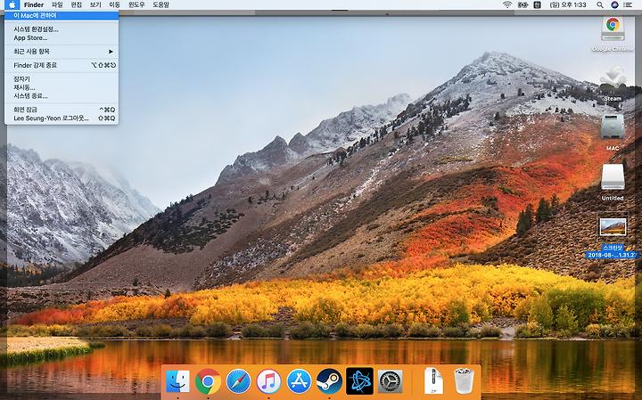Open the Siri icon in menu bar
642x400 pixels.
(x=614, y=5)
